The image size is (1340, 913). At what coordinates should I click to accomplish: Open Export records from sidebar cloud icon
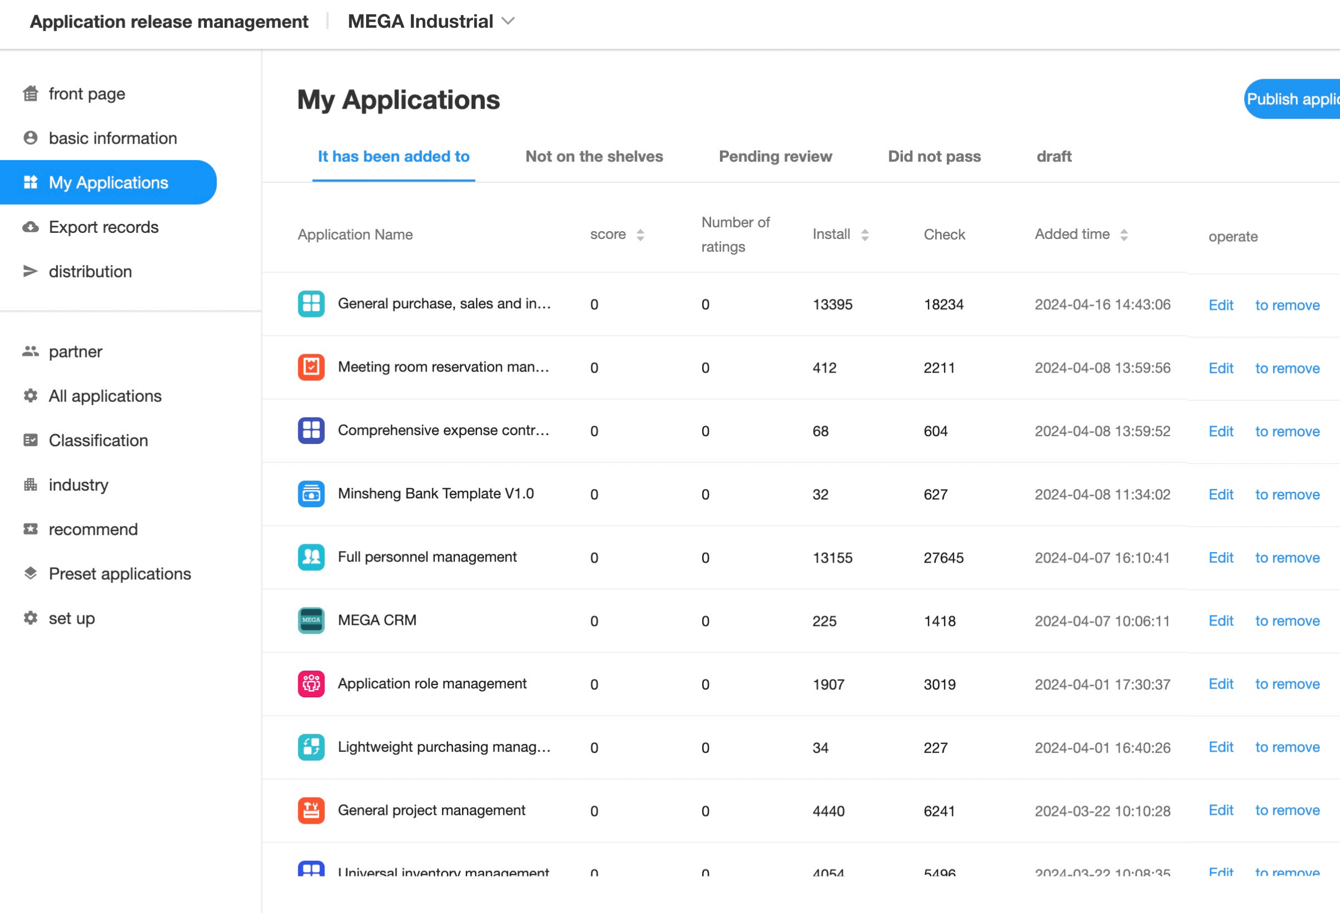31,227
